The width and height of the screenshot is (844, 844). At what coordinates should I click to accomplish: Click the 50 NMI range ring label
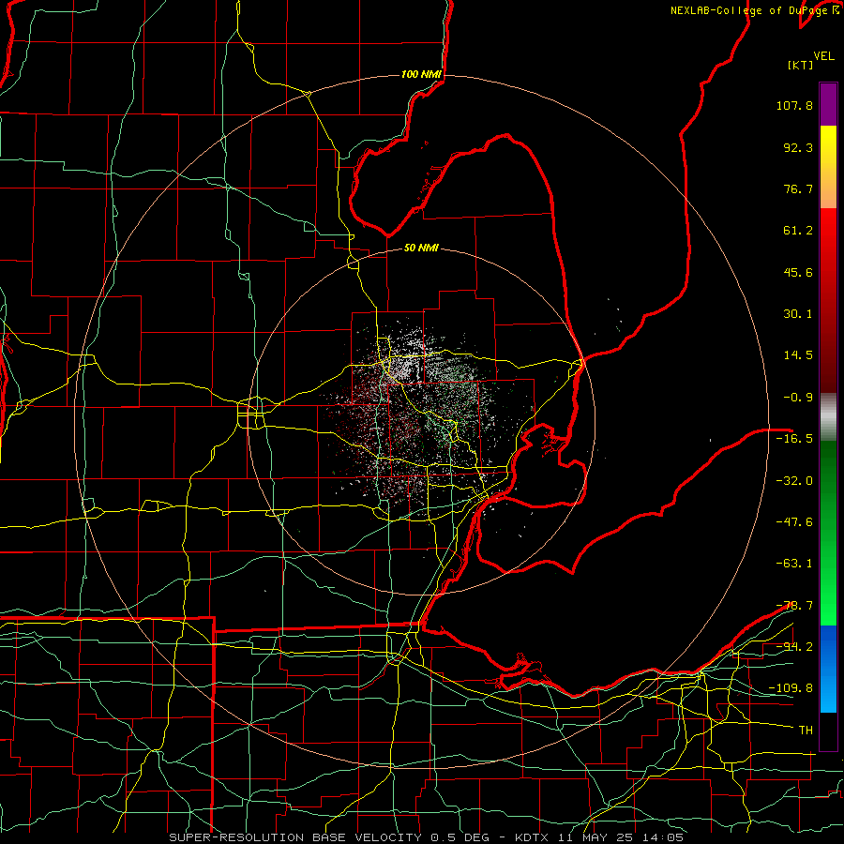[421, 249]
